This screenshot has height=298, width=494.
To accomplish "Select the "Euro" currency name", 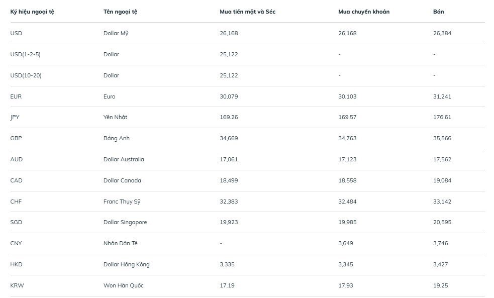I will click(109, 96).
